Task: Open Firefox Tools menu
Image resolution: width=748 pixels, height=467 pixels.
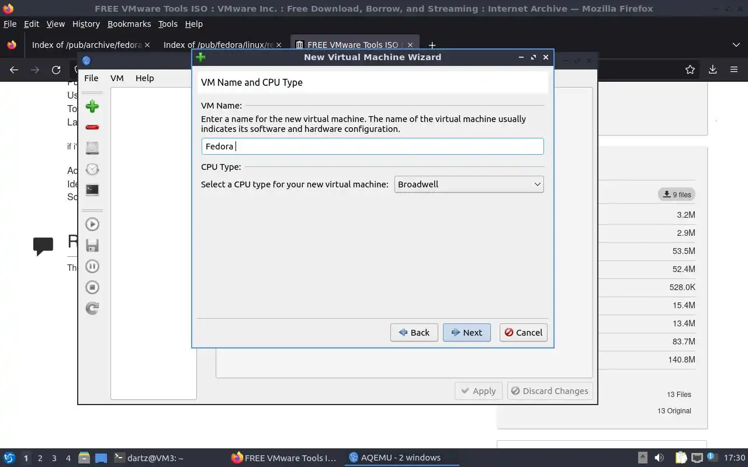Action: [x=168, y=24]
